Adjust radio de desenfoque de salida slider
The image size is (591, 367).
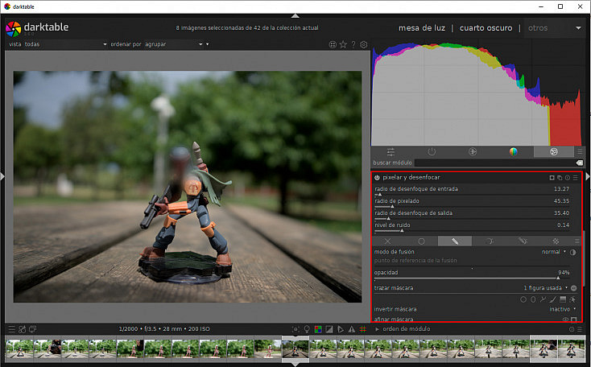pos(472,214)
